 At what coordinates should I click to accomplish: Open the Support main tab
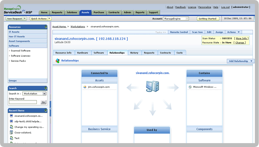[x=153, y=12]
